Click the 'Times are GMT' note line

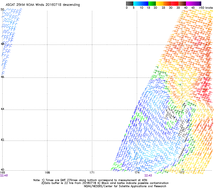point(90,180)
